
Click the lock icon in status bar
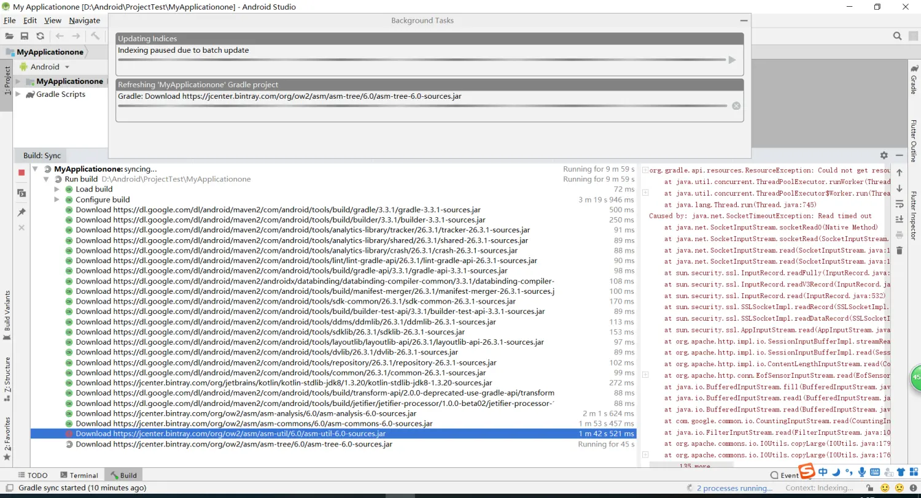coord(869,488)
